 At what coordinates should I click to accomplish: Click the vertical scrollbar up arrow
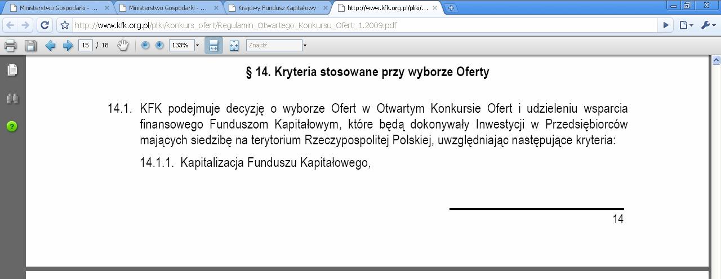click(x=716, y=60)
